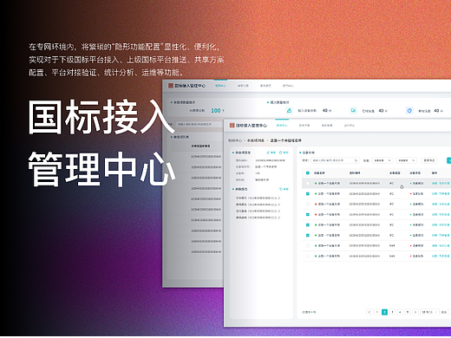451x338 pixels.
Task: Go to page 3 in pagination
Action: coord(392,312)
